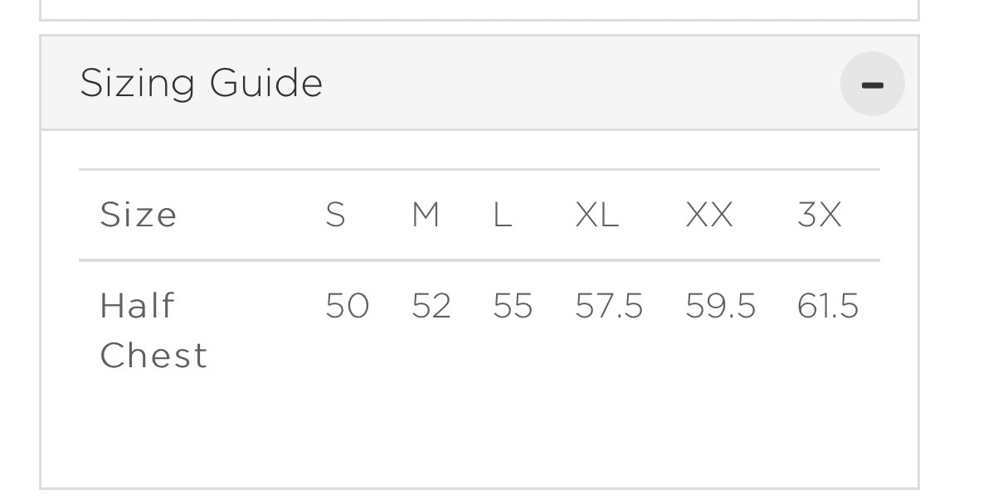This screenshot has width=993, height=504.
Task: Select the Half Chest row label
Action: (153, 331)
